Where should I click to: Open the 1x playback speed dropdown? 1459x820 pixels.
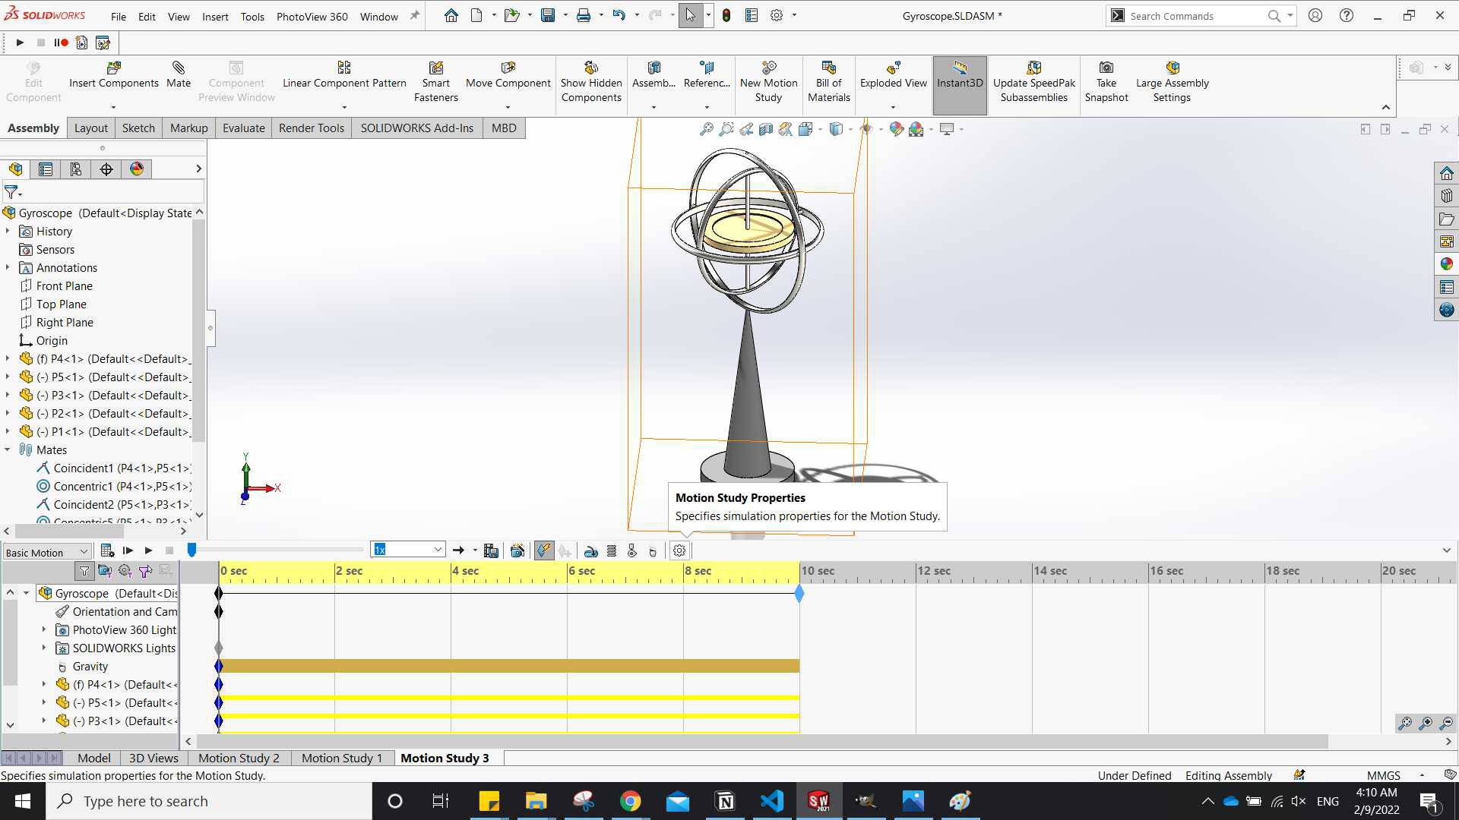coord(438,550)
